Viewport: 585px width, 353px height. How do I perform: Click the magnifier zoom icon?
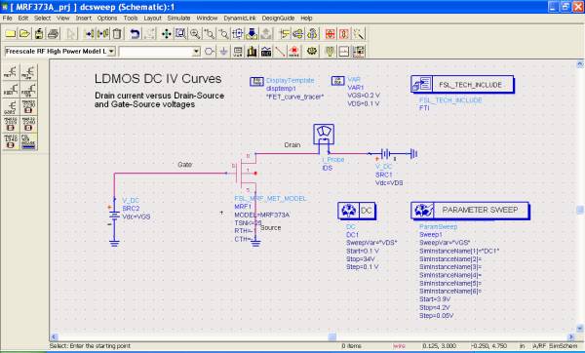[x=195, y=34]
